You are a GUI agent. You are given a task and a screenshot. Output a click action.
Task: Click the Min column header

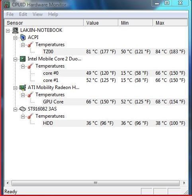(135, 23)
